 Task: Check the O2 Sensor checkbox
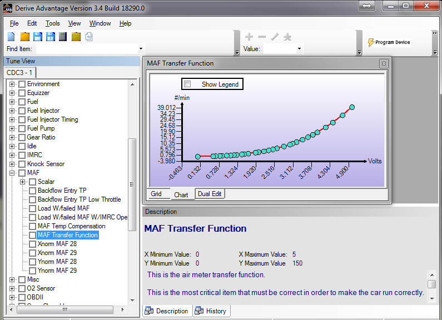22,288
